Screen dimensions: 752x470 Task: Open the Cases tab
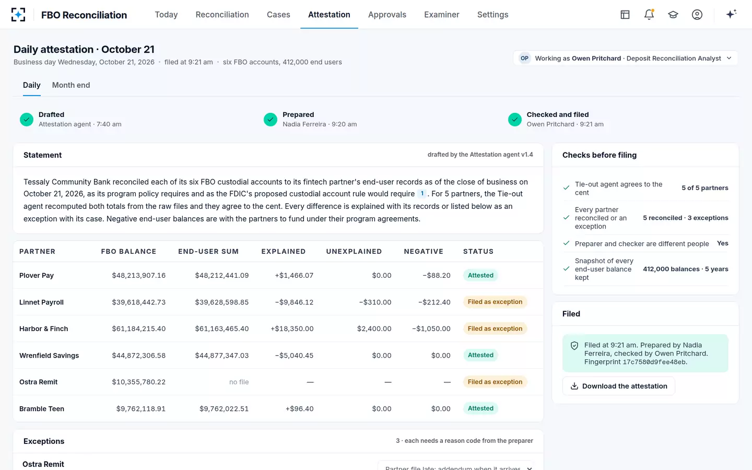(x=278, y=15)
